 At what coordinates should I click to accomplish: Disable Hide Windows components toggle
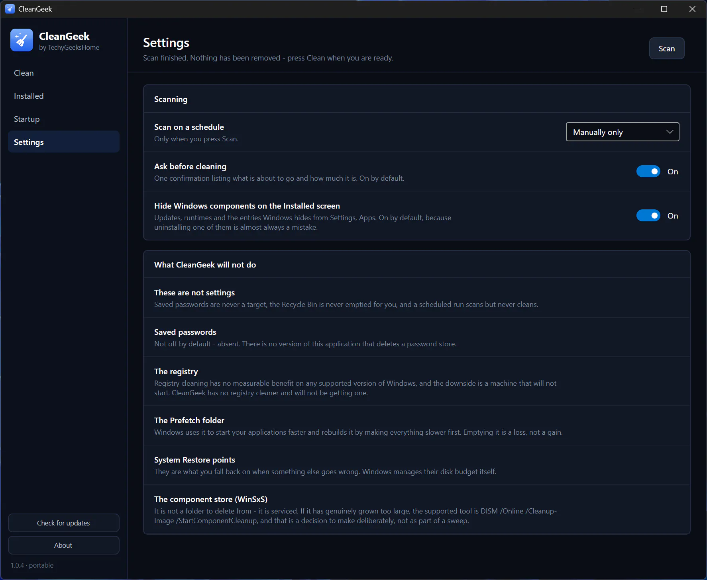tap(648, 216)
